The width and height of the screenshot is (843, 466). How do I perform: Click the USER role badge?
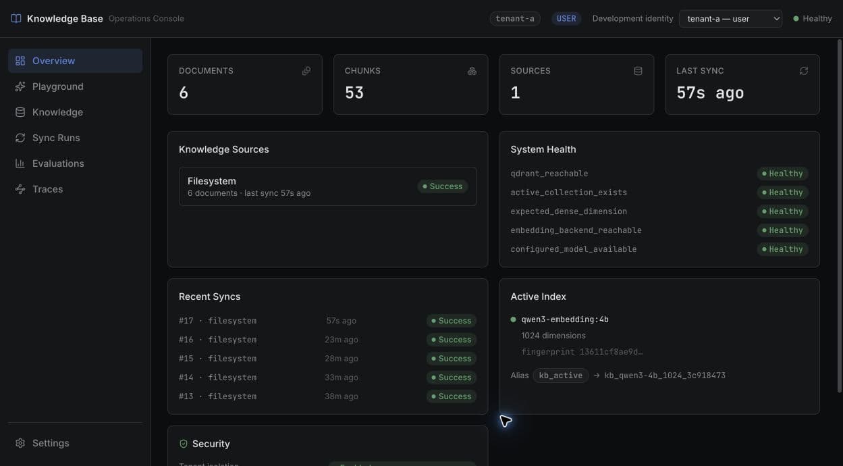pos(566,19)
